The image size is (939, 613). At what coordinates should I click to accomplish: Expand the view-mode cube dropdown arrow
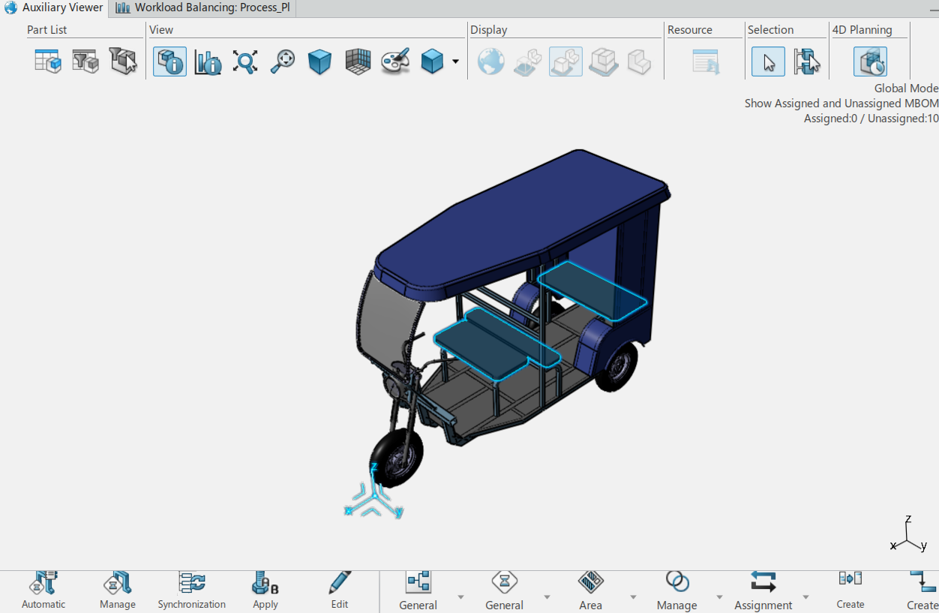point(455,62)
